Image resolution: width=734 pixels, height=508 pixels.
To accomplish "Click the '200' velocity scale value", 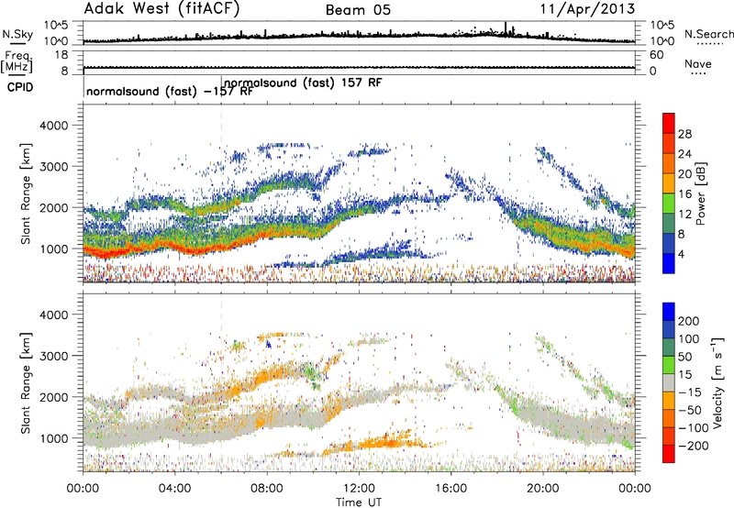I will coord(689,321).
